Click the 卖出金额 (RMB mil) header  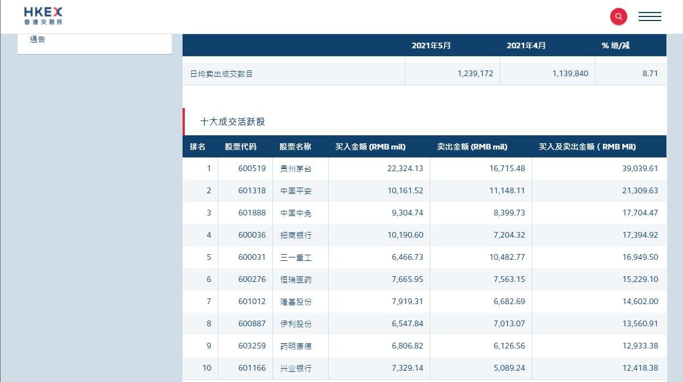click(470, 146)
